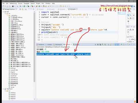Image resolution: width=138 pixels, height=103 pixels.
Task: Open the File menu
Action: click(3, 3)
